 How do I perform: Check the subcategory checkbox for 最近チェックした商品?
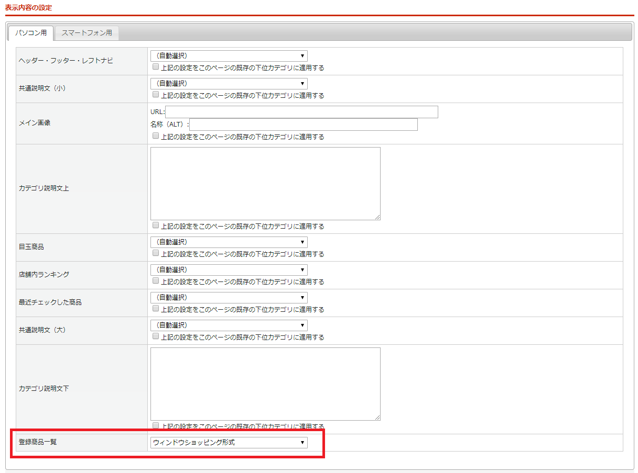(x=156, y=309)
